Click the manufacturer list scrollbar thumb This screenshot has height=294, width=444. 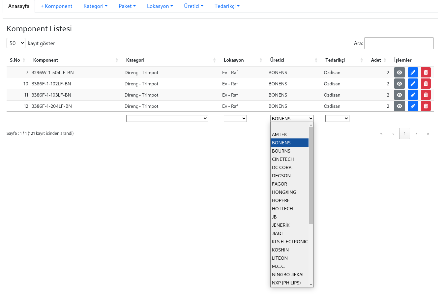(x=311, y=176)
